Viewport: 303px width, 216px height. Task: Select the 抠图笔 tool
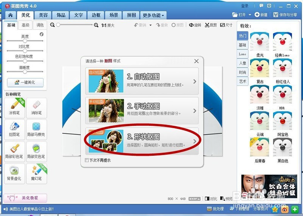point(14,130)
